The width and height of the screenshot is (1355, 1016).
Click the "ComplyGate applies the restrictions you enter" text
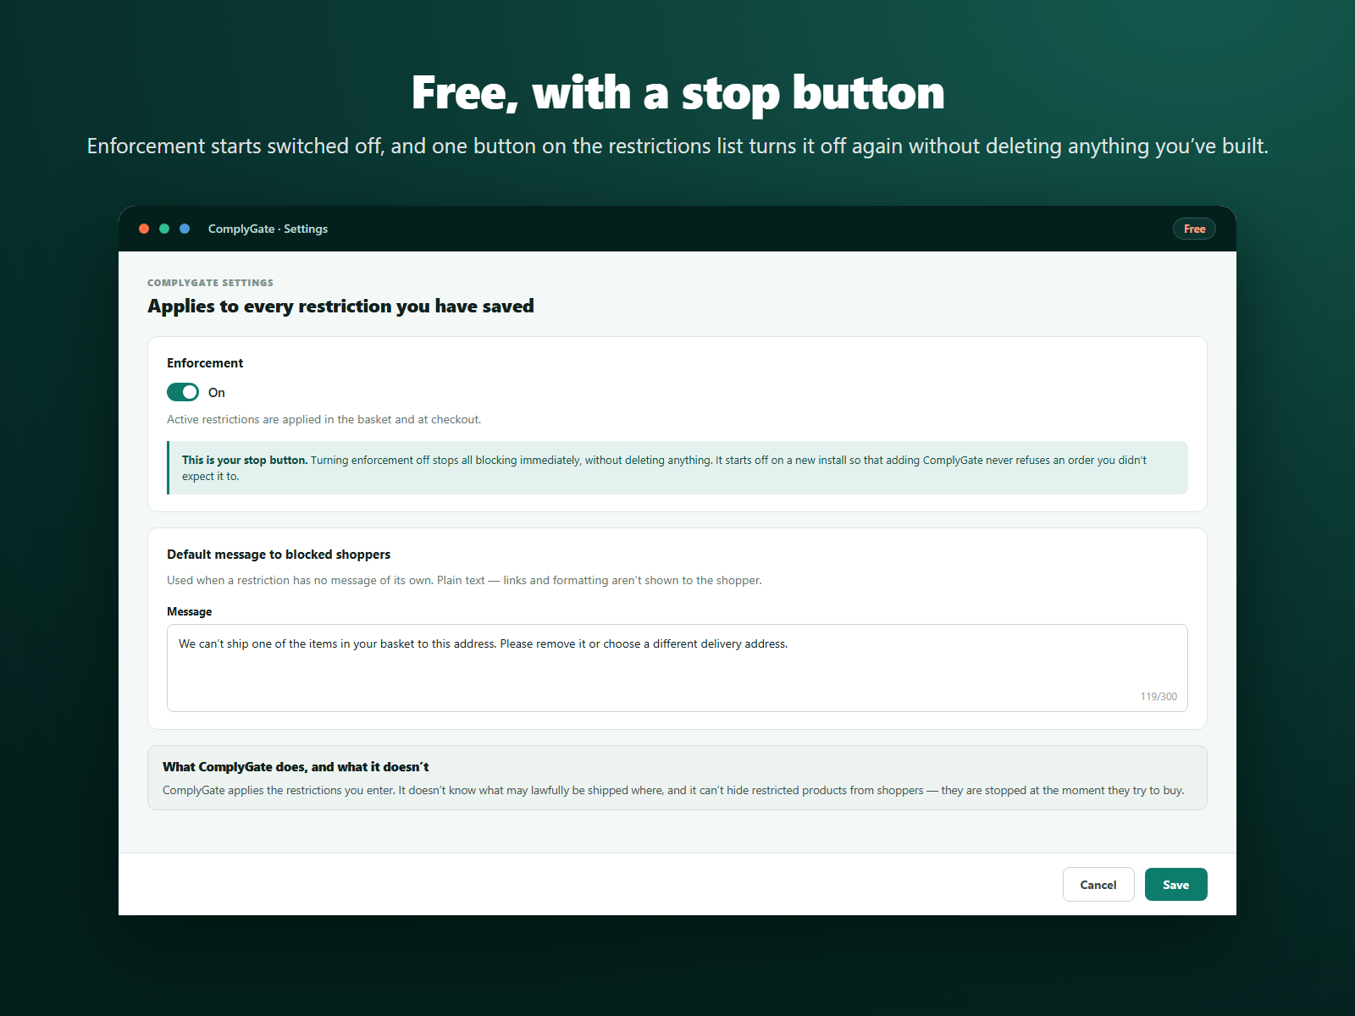[673, 790]
